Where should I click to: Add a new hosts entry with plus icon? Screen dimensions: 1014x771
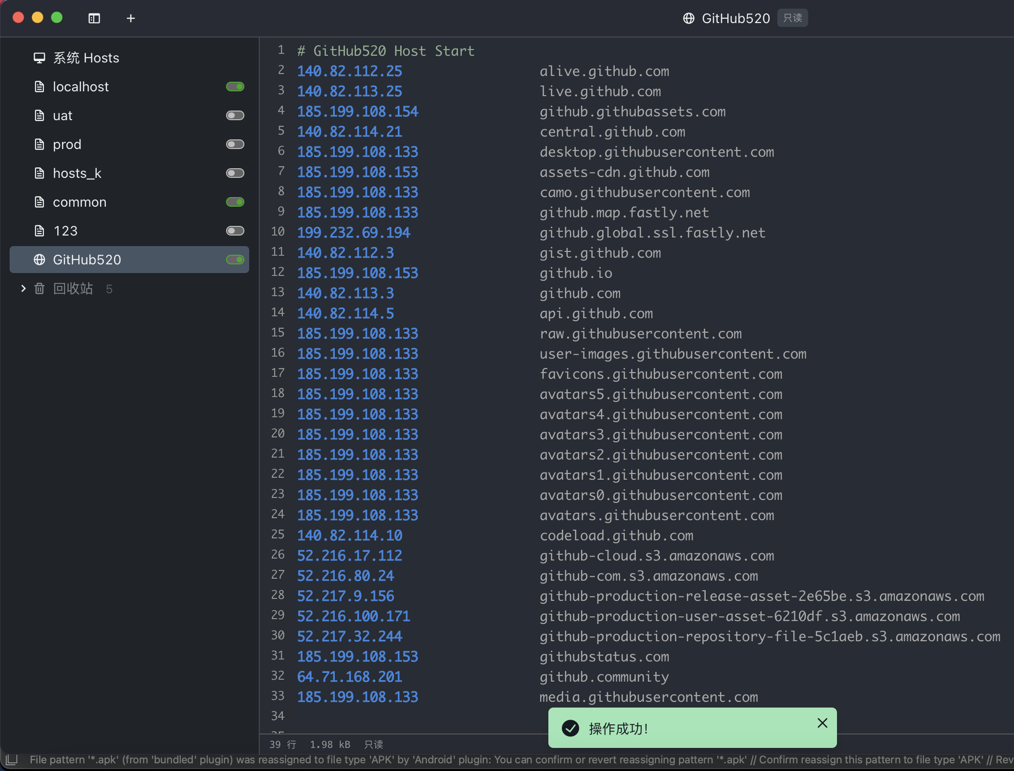(131, 18)
